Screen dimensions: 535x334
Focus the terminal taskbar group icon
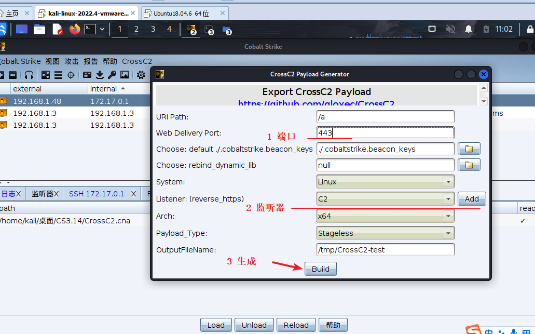(209, 30)
